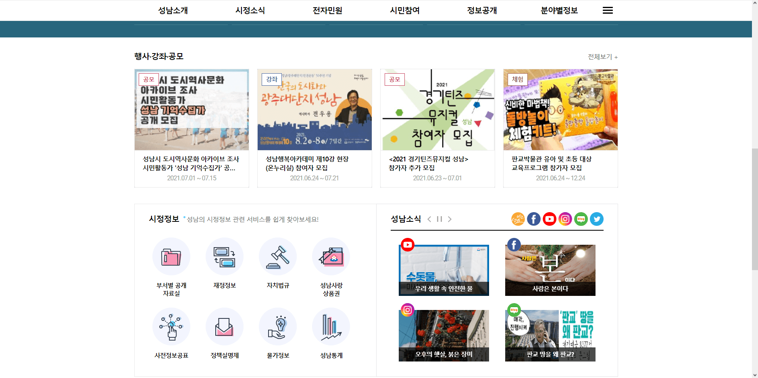View 성남통계 via the chart icon

tap(331, 326)
